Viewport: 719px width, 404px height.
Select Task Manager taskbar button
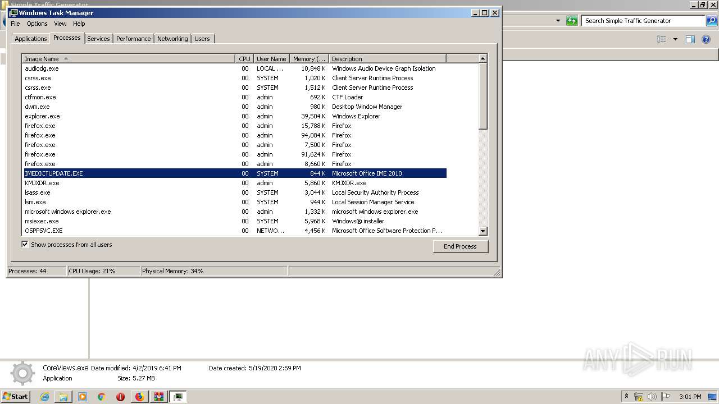[178, 397]
